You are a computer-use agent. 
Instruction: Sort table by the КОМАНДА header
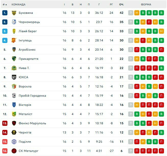click(19, 4)
